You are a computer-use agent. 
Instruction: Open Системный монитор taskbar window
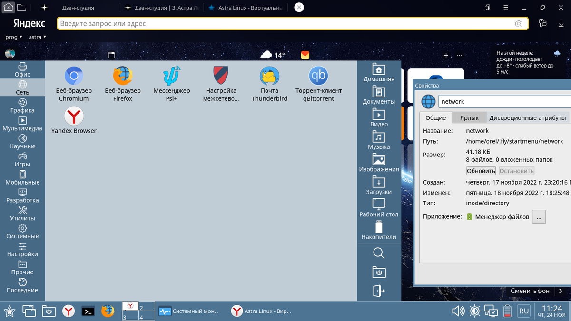pos(190,311)
